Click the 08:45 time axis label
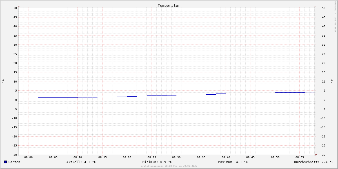 coord(250,157)
